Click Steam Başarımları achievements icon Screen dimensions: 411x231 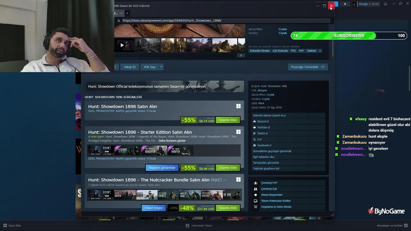click(256, 195)
